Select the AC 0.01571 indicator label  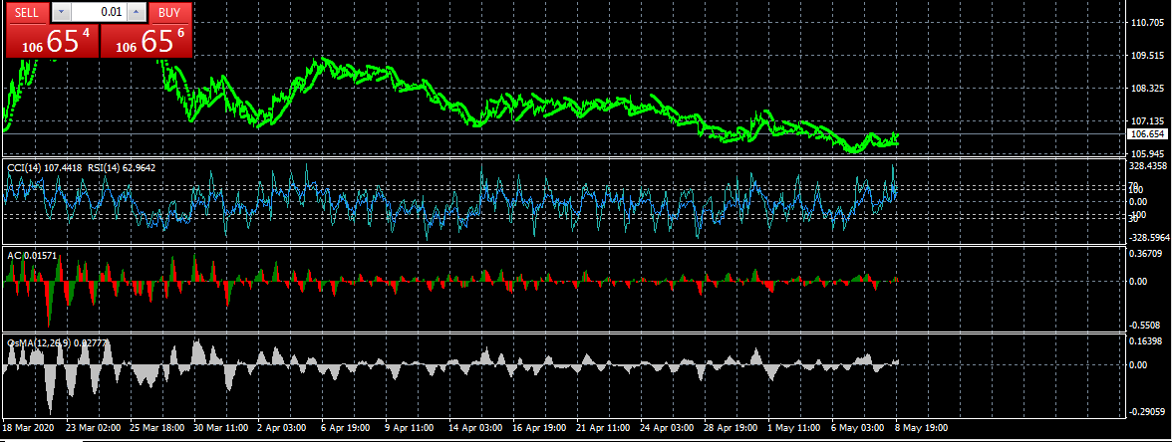point(32,255)
